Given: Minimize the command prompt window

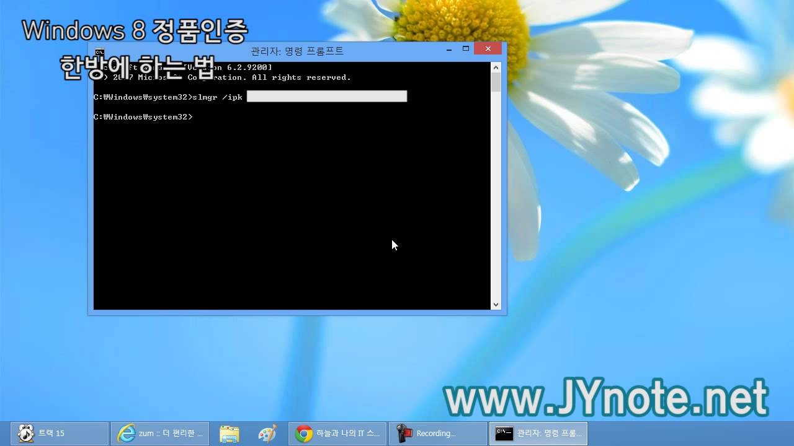Looking at the screenshot, I should [449, 49].
